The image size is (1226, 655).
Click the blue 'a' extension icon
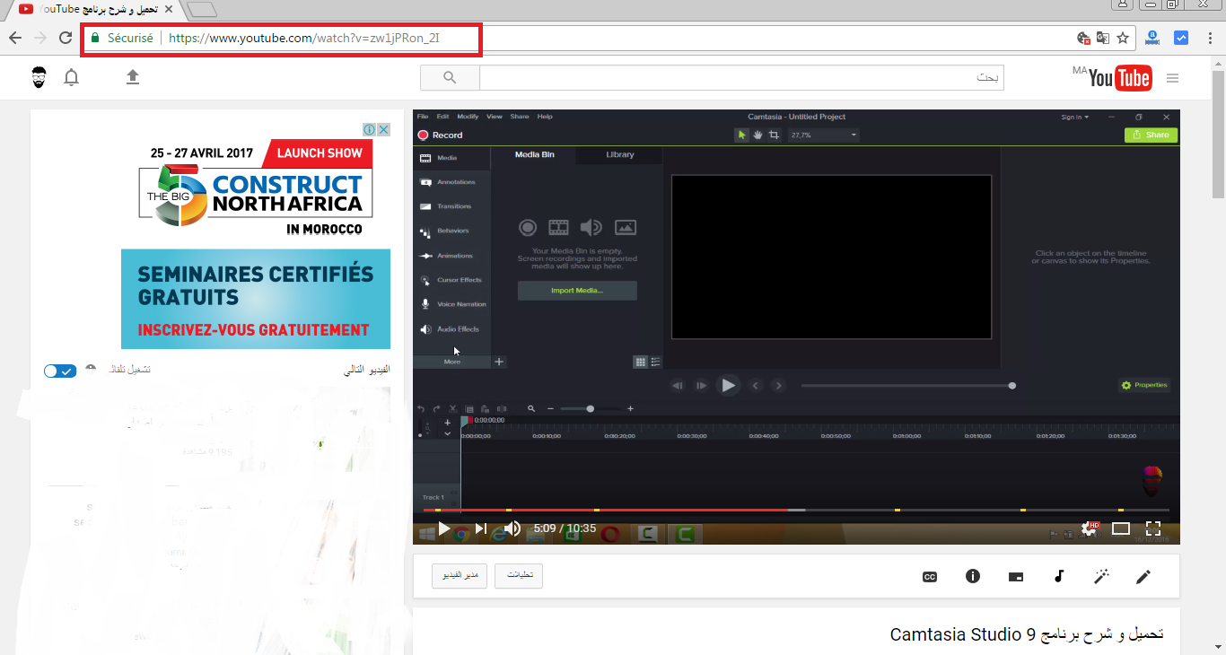(x=1153, y=39)
